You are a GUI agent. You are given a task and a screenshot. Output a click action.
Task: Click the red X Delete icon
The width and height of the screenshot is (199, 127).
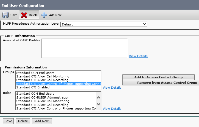(24, 15)
